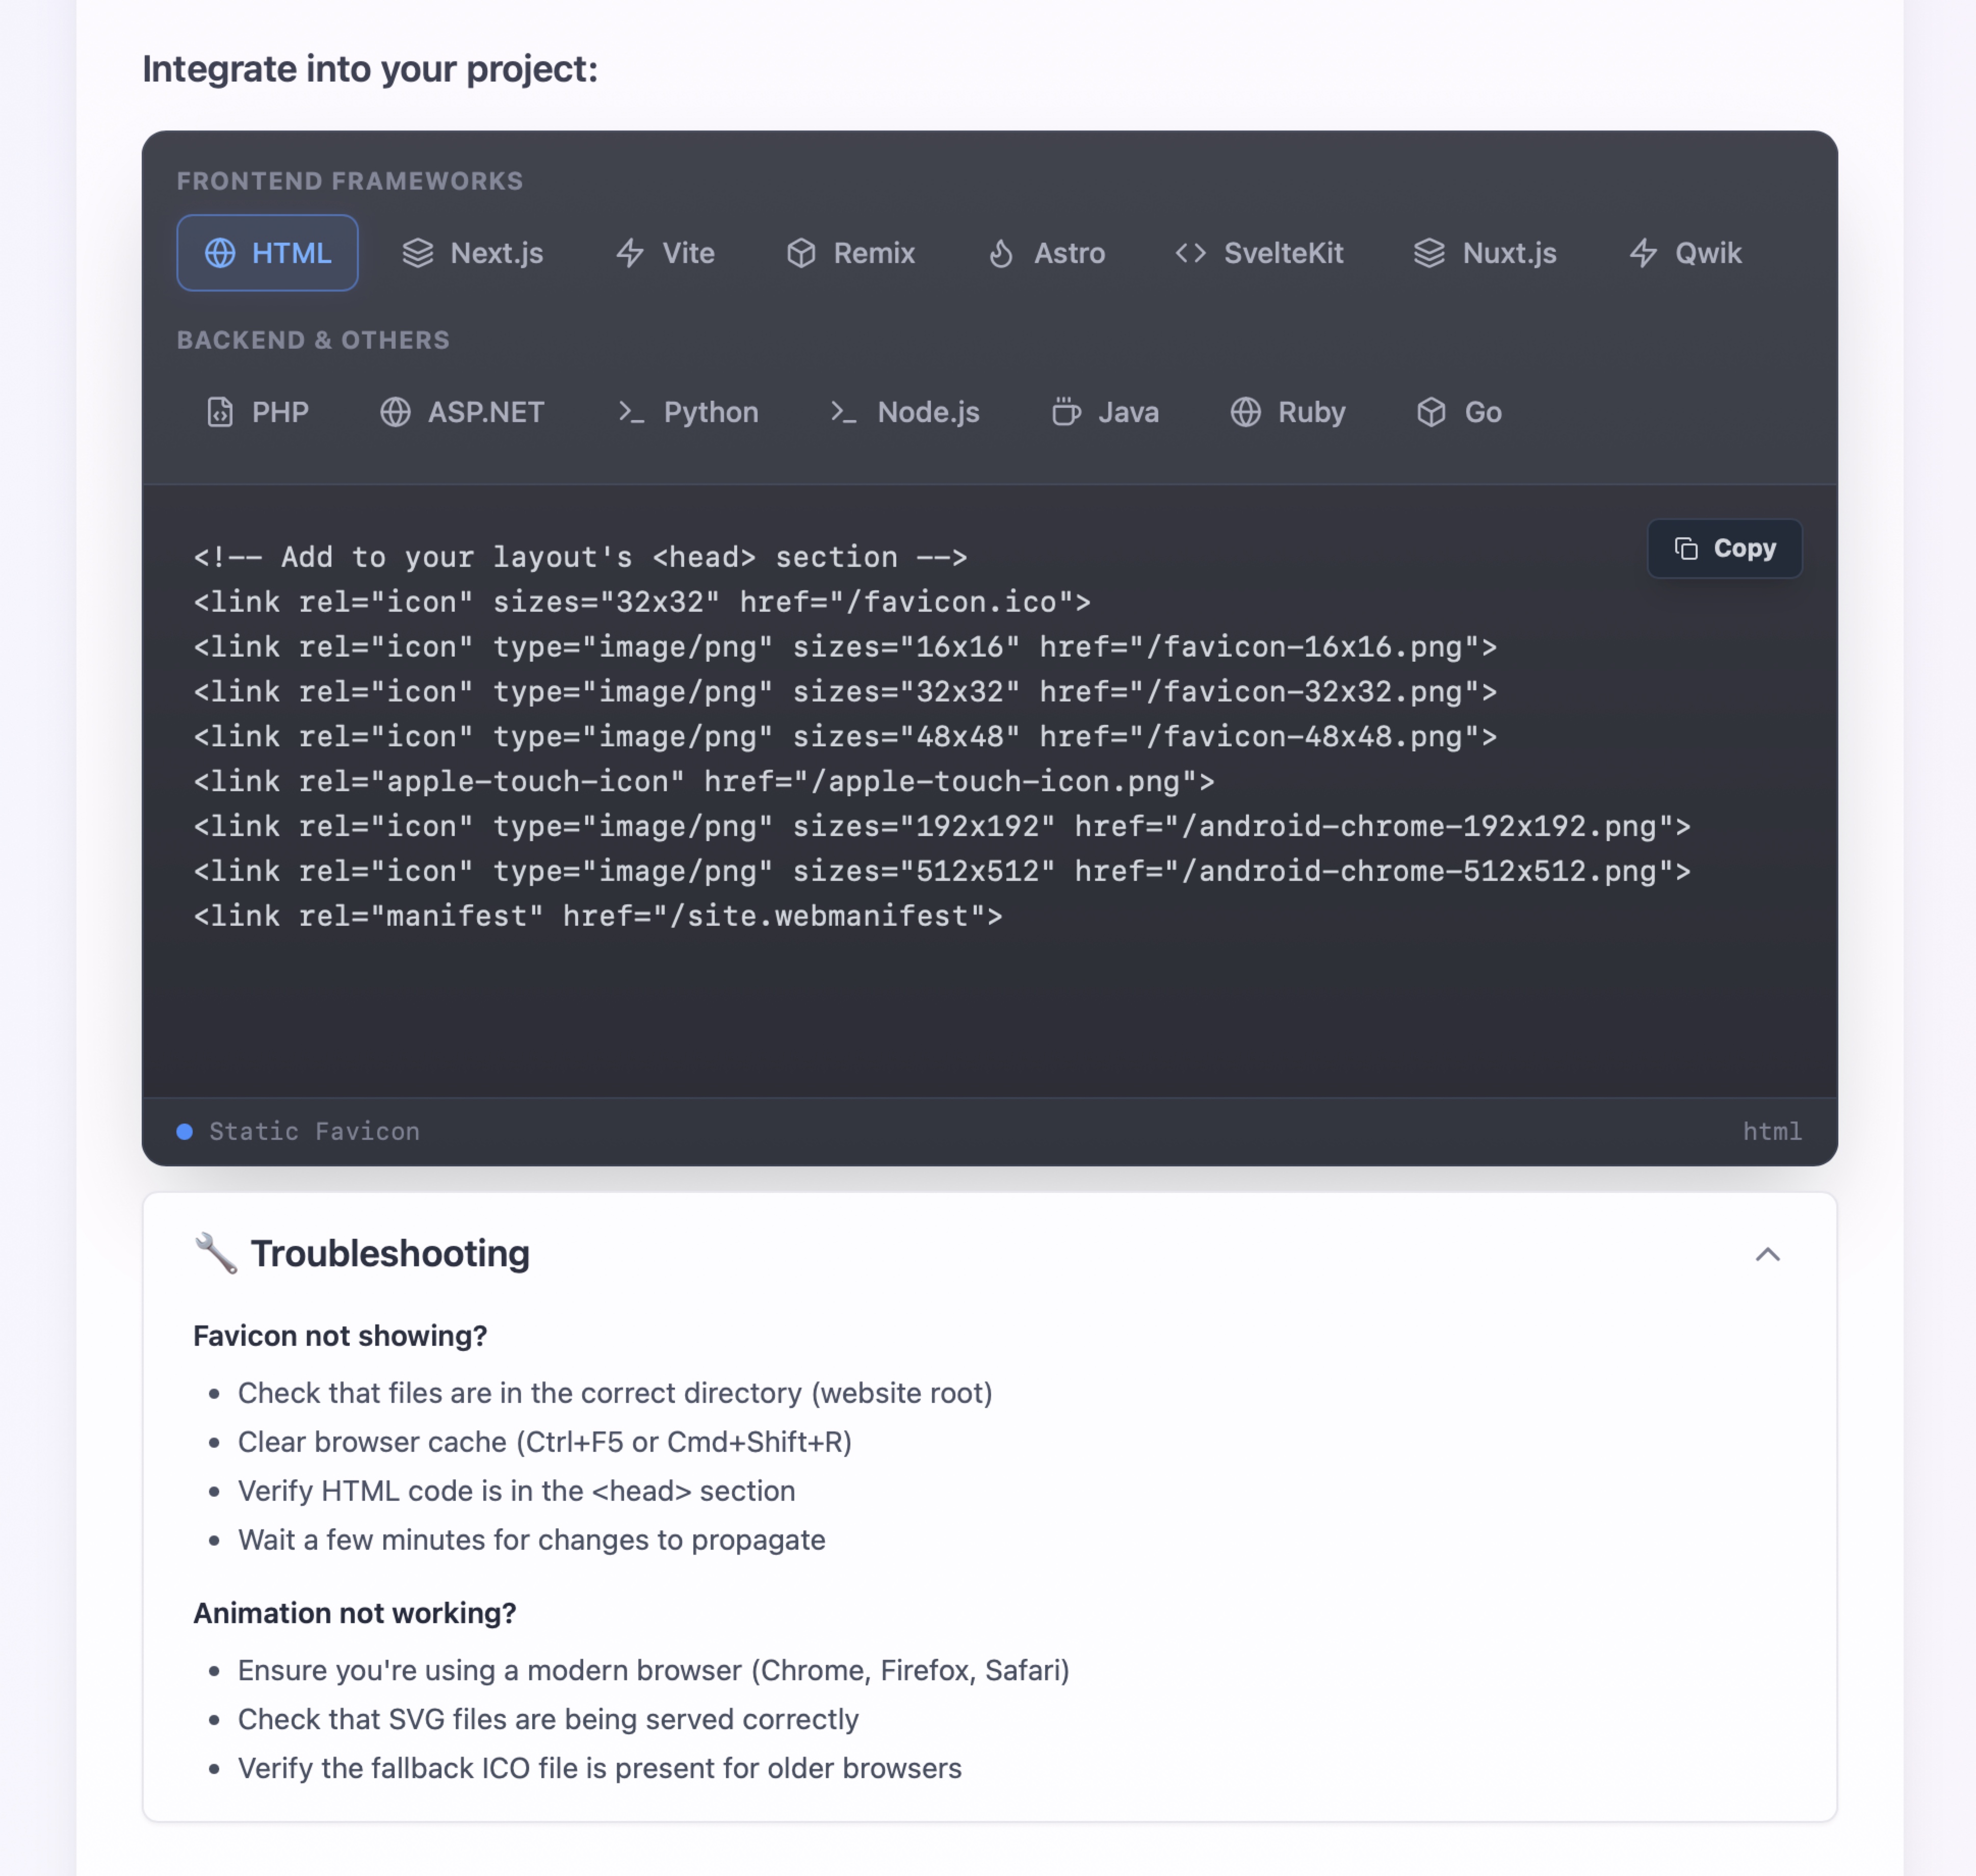This screenshot has height=1876, width=1976.
Task: Click the Troubleshooting heading
Action: coord(390,1254)
